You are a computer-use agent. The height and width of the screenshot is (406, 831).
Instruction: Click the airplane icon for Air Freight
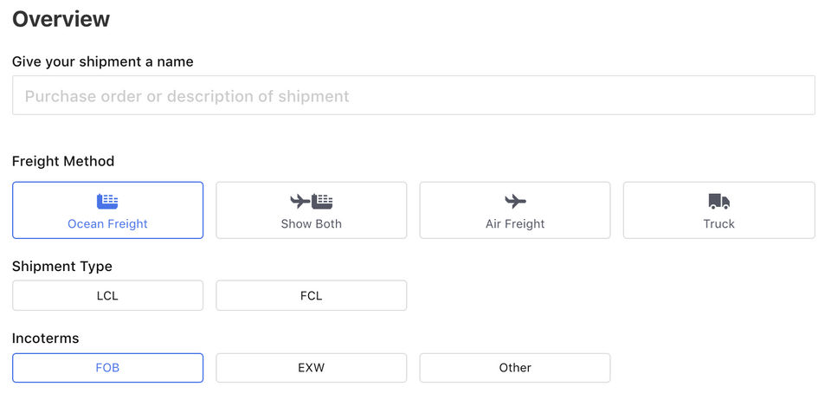pyautogui.click(x=515, y=202)
